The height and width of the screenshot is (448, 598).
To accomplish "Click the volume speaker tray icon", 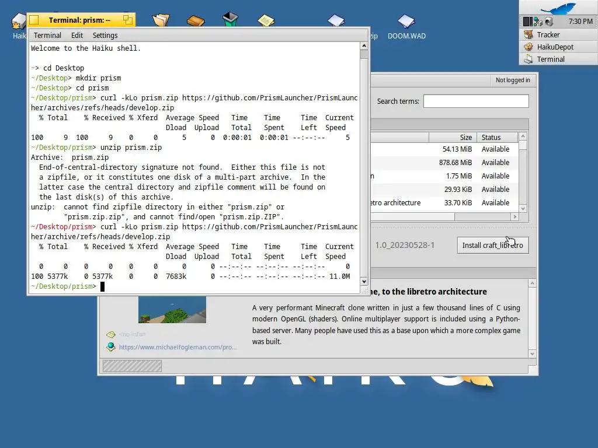I will (548, 22).
